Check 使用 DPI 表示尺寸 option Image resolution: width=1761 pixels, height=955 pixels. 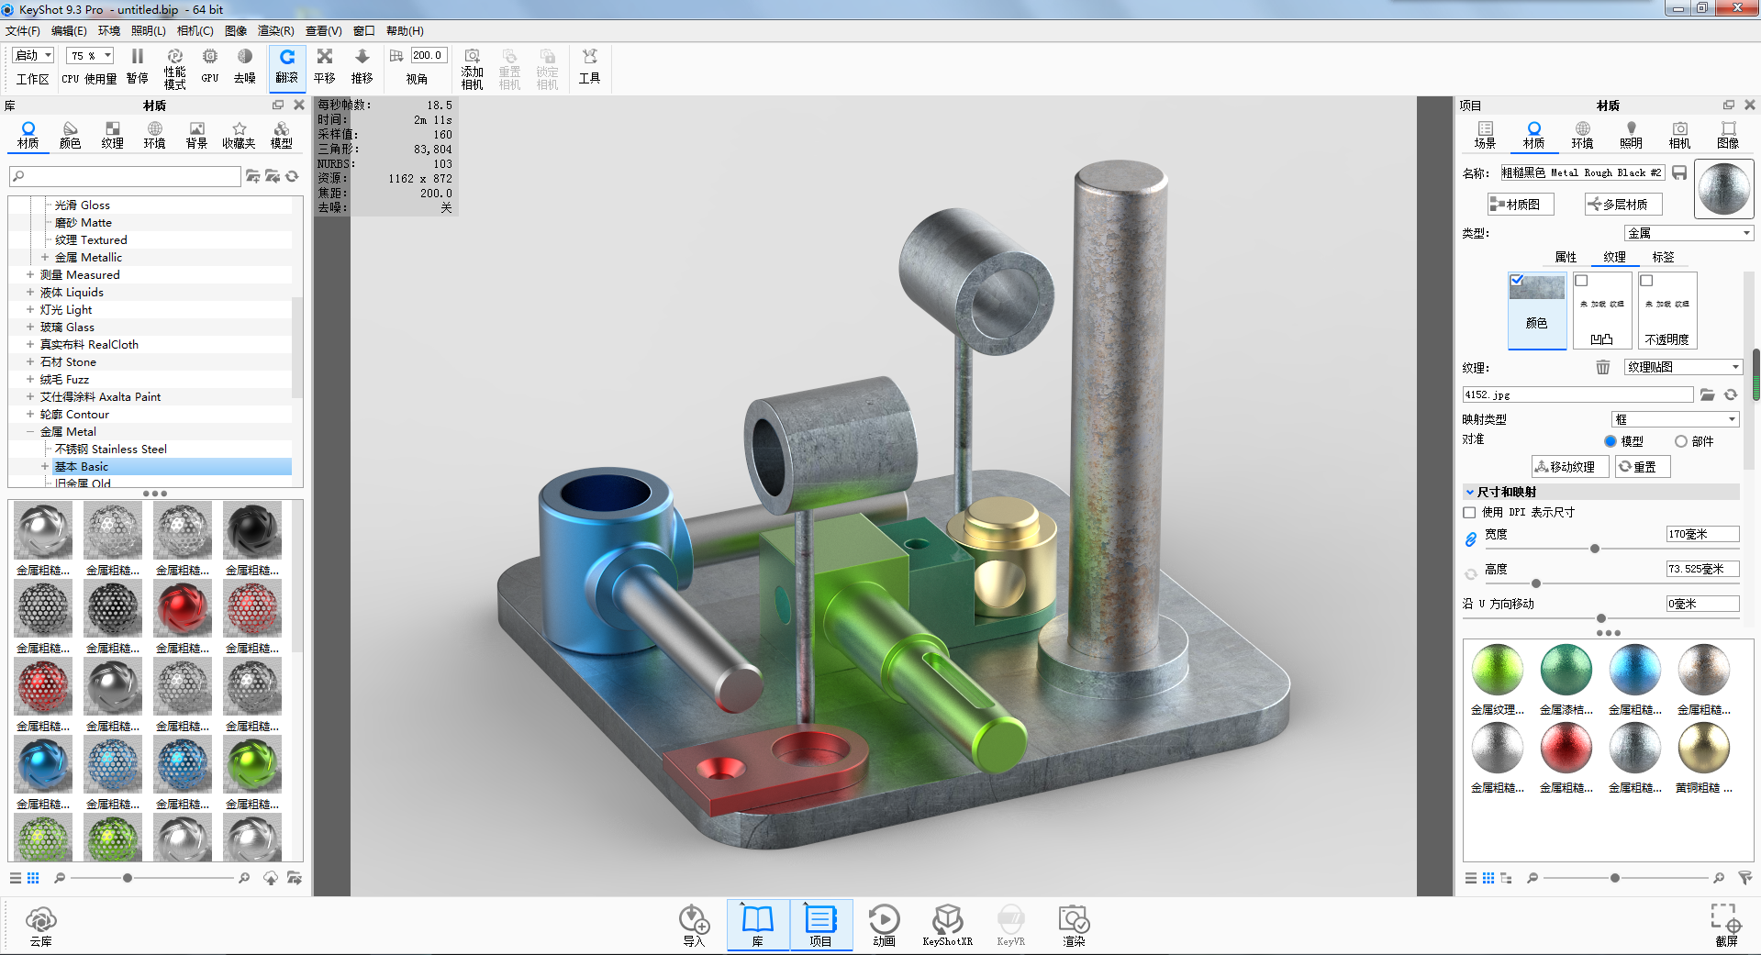[x=1469, y=513]
